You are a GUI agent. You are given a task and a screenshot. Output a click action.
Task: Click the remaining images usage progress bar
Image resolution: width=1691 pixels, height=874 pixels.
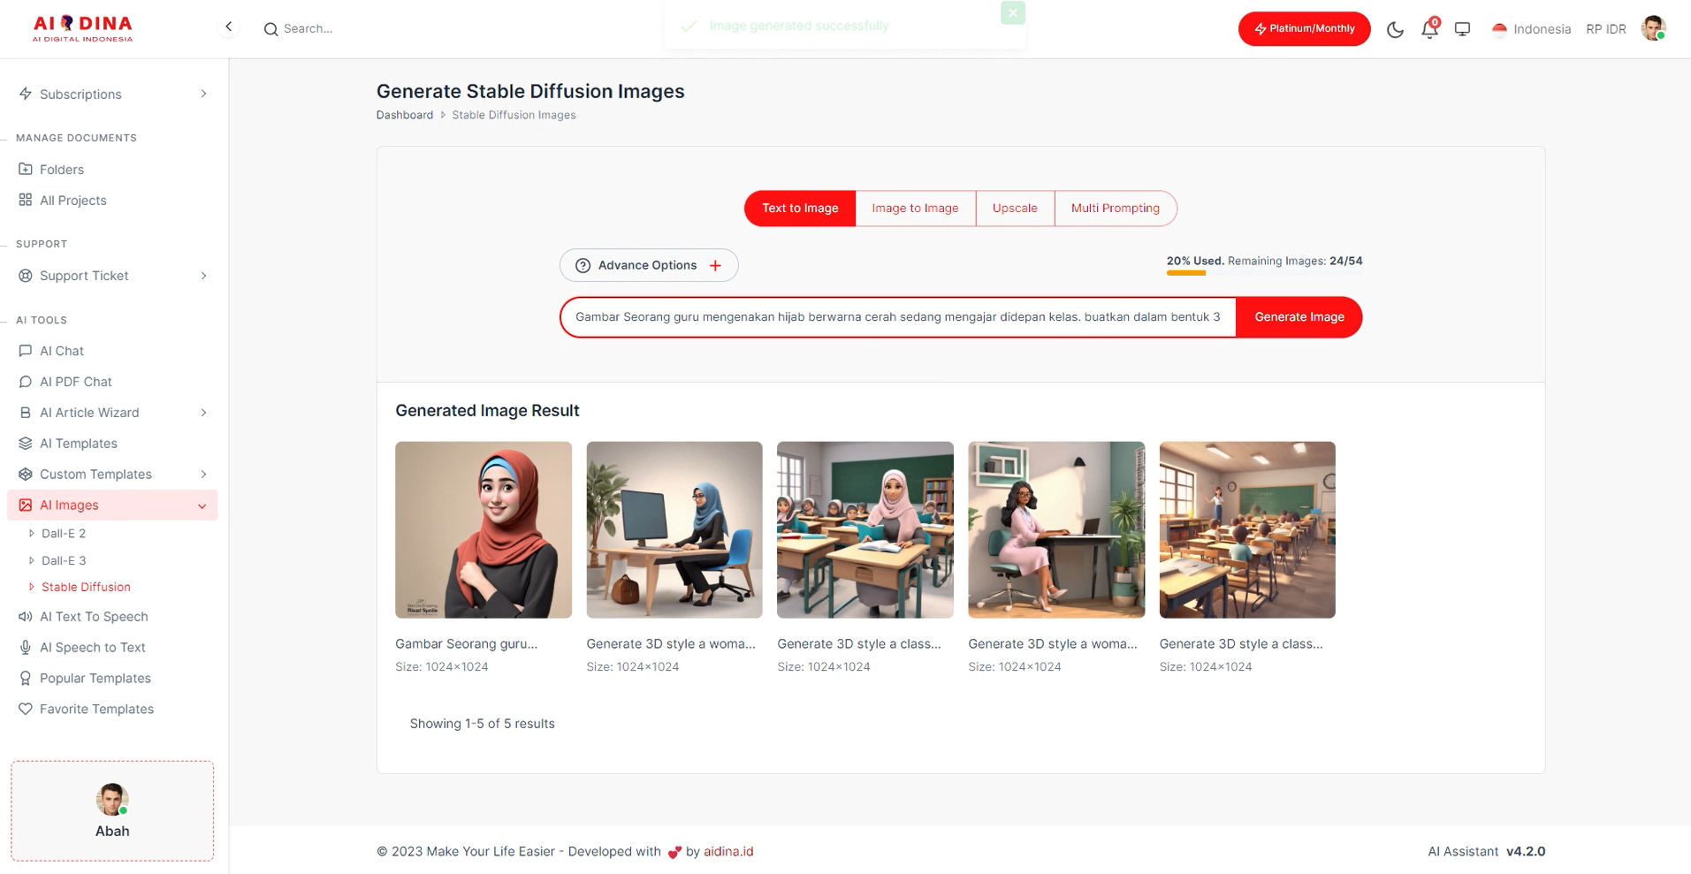pos(1263,273)
